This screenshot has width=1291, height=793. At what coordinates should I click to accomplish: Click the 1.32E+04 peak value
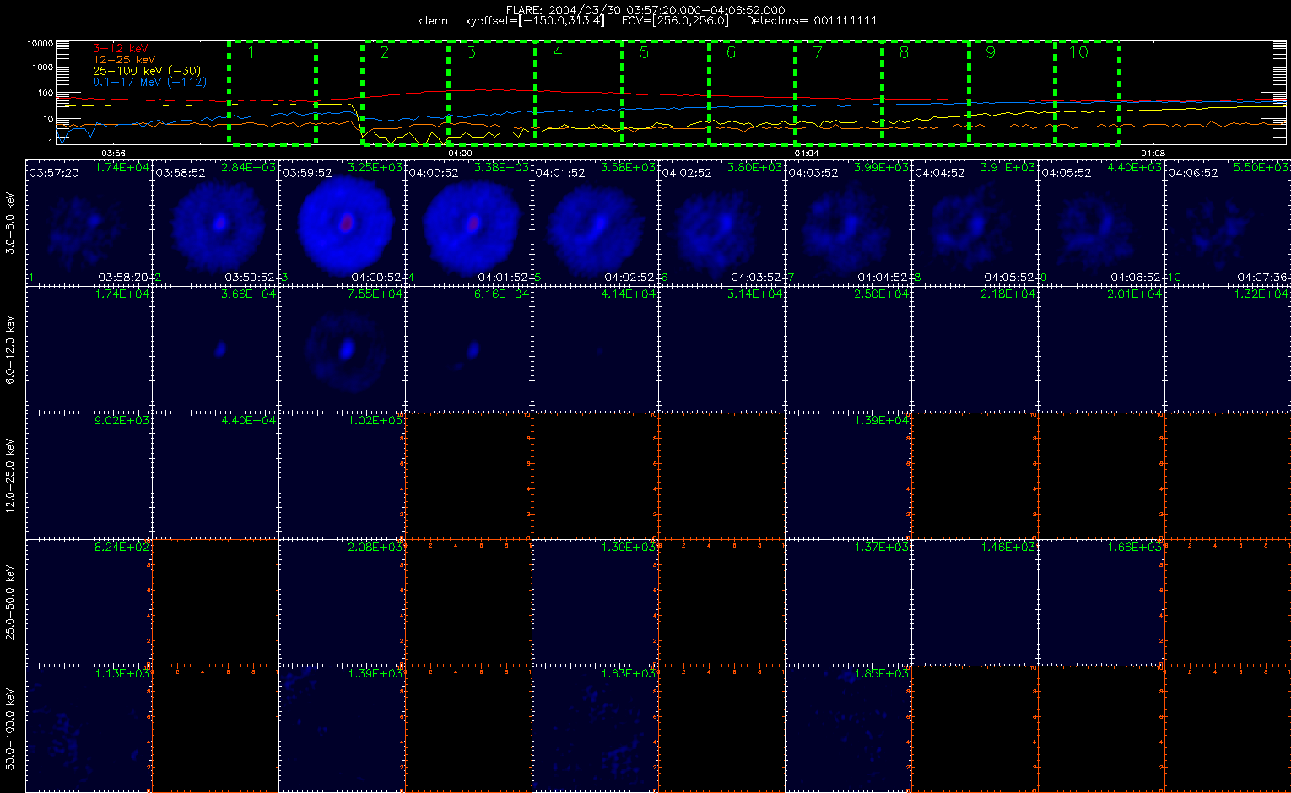(x=1261, y=294)
